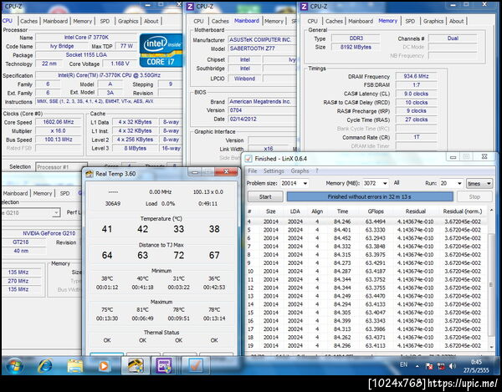
Task: Click the SABERTOOTH Z77 model field
Action: pyautogui.click(x=262, y=48)
